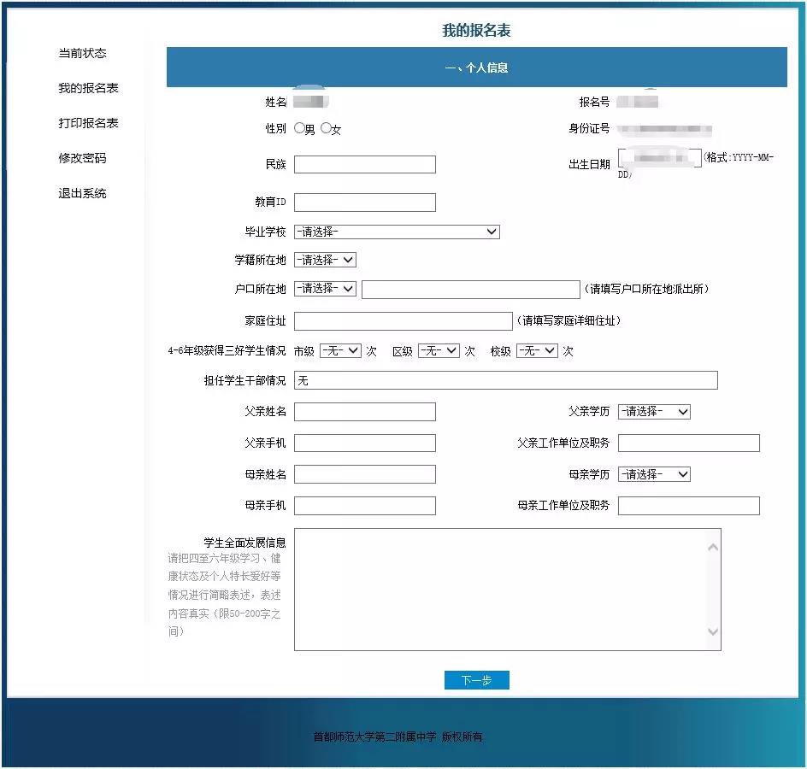Select the 女 gender radio button
807x769 pixels.
coord(326,127)
